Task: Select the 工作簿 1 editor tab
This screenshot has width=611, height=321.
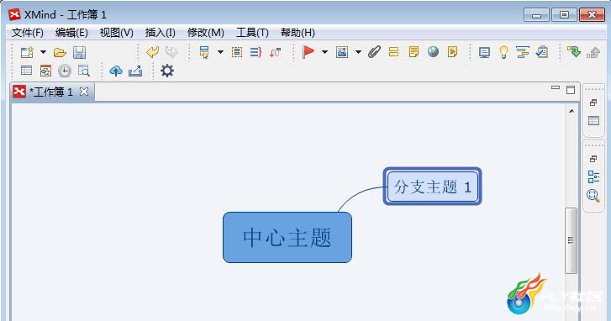Action: (x=50, y=92)
